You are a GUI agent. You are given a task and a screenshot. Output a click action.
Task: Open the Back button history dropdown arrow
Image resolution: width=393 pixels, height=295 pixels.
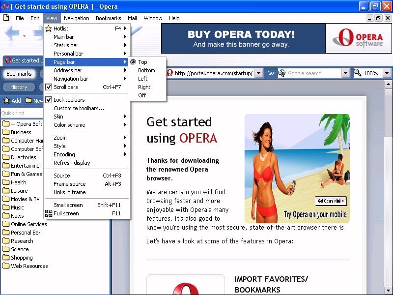(x=24, y=36)
